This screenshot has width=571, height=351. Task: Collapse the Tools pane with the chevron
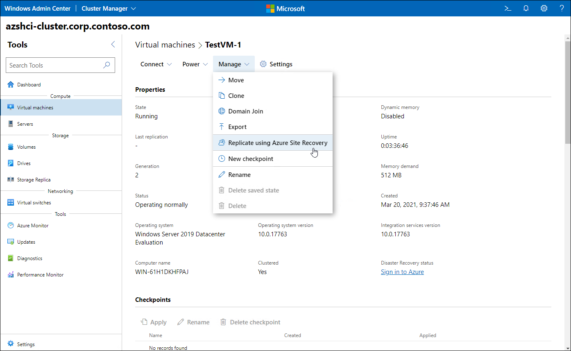[113, 45]
